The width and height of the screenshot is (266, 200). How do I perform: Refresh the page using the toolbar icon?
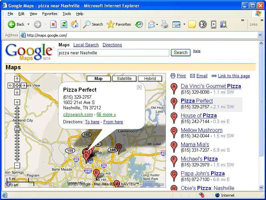[x=64, y=24]
